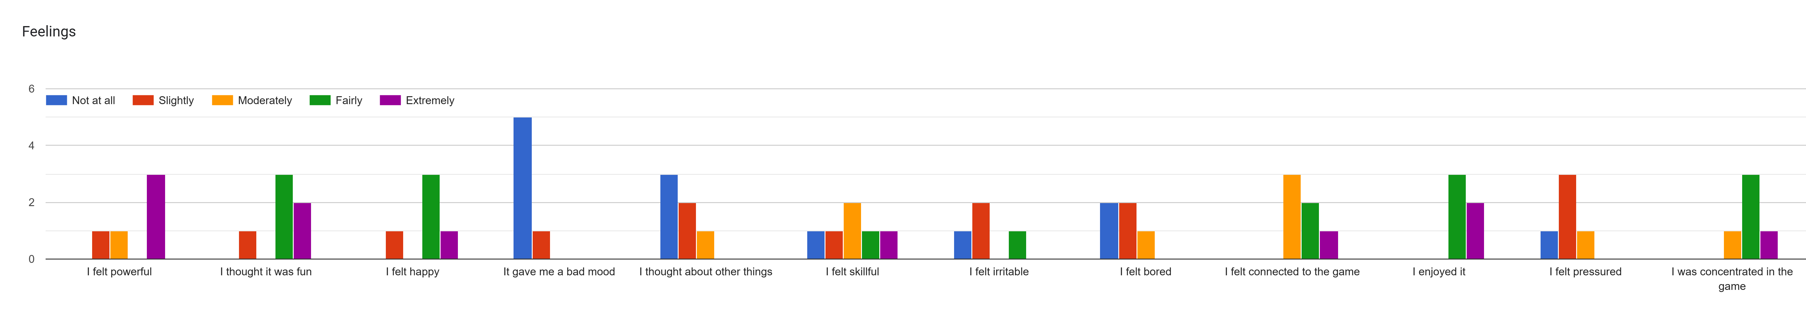Click the orange 'Moderately' legend swatch
This screenshot has height=326, width=1806.
click(x=222, y=100)
